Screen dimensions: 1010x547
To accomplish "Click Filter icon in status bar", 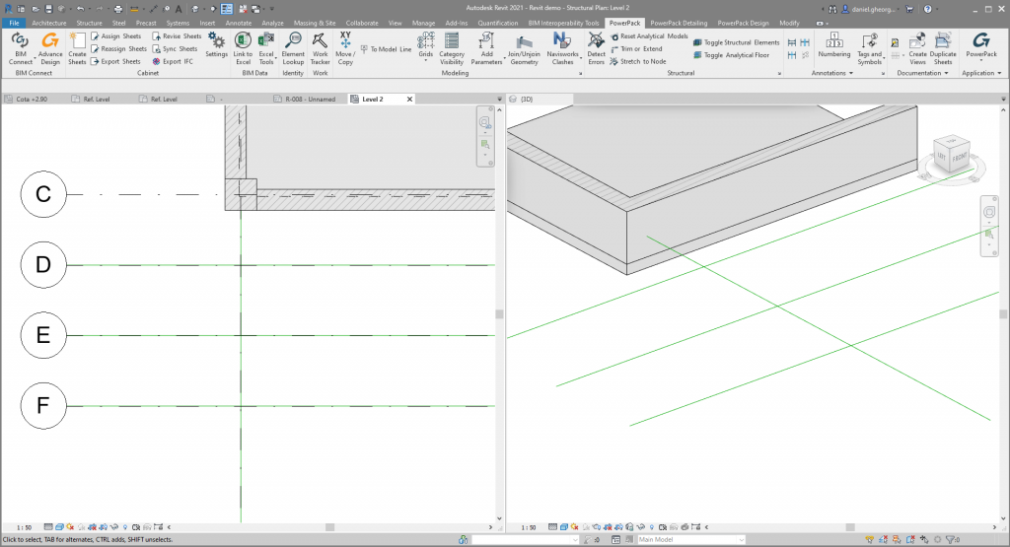I will 950,540.
